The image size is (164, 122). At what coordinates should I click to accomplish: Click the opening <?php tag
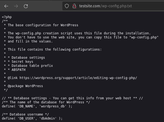tap(7, 17)
